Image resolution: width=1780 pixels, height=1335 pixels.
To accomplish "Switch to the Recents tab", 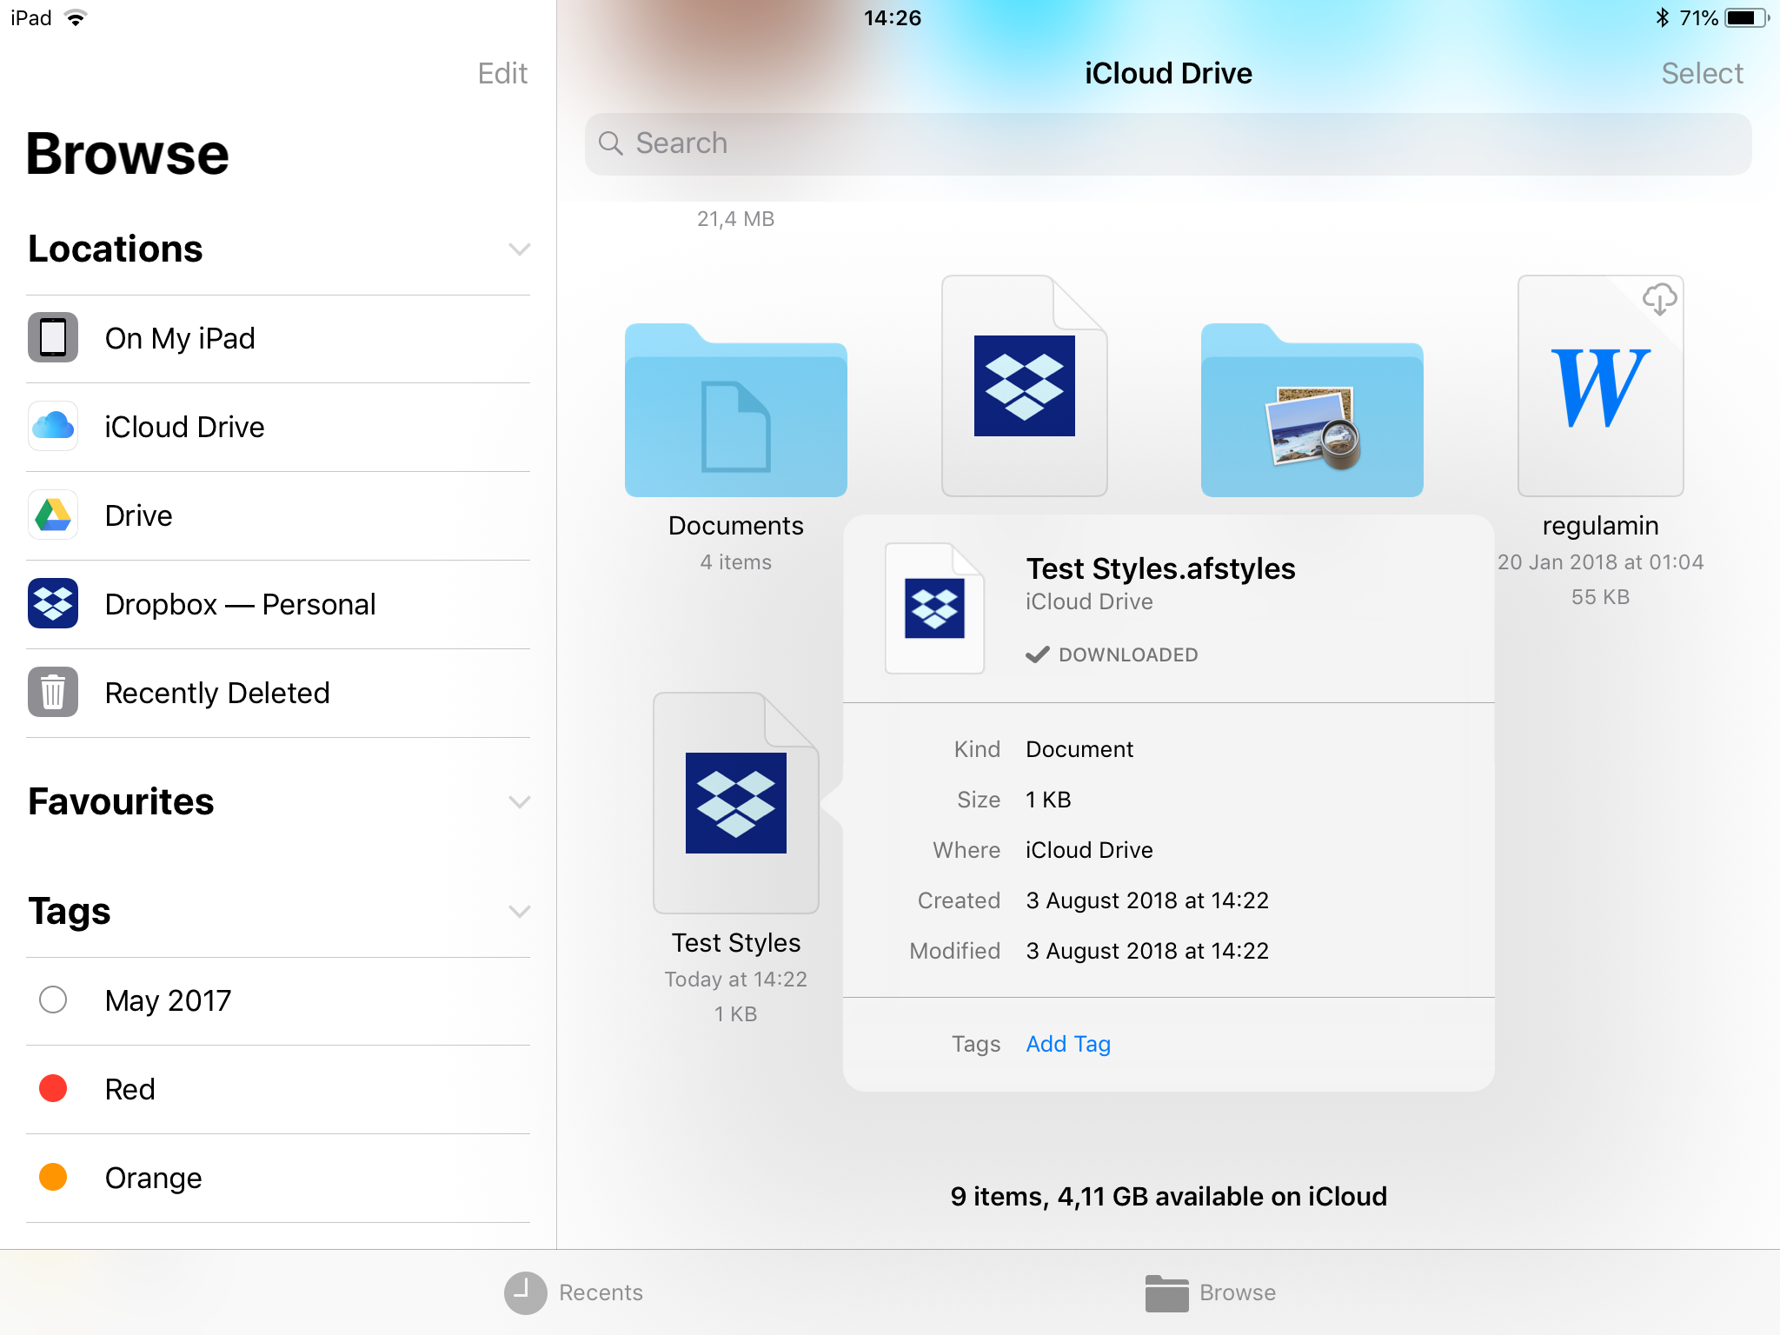I will 574,1292.
